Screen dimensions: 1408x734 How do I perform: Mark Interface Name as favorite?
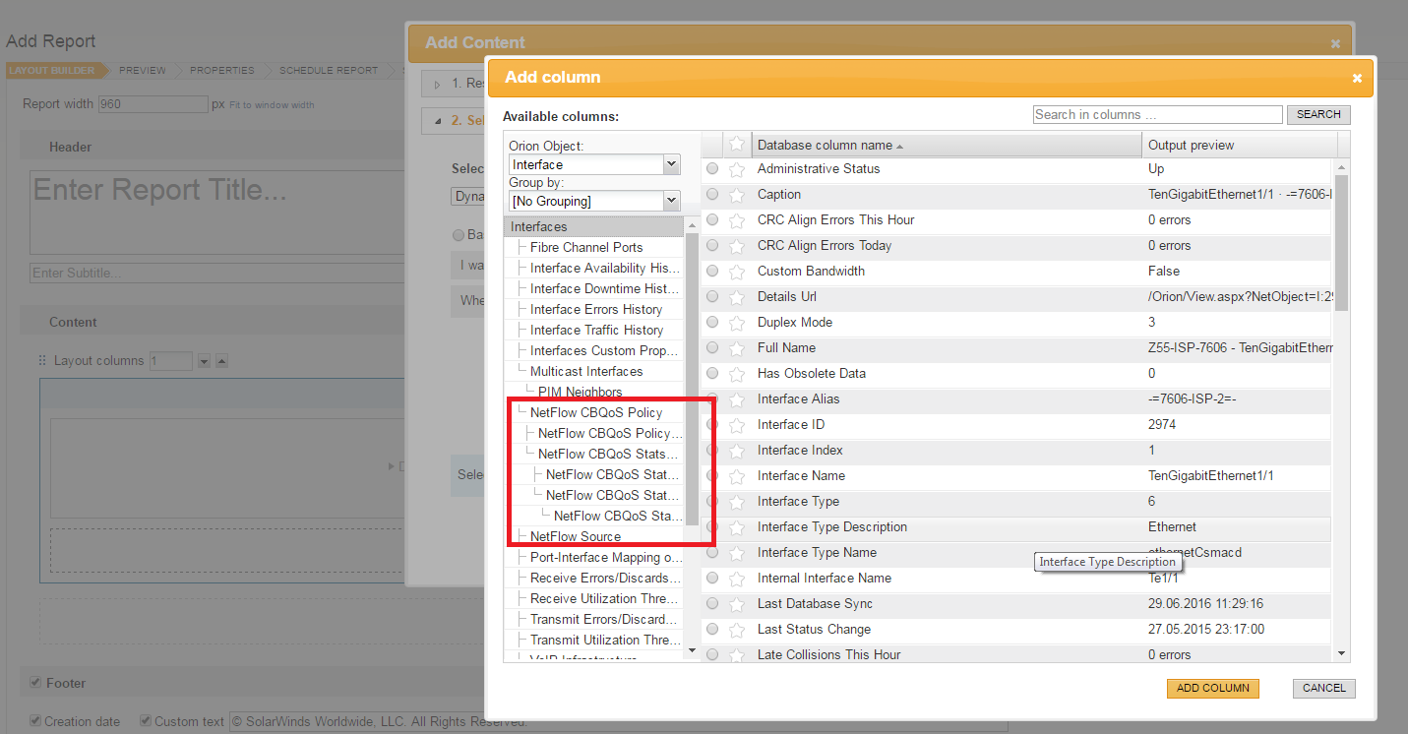pos(736,476)
